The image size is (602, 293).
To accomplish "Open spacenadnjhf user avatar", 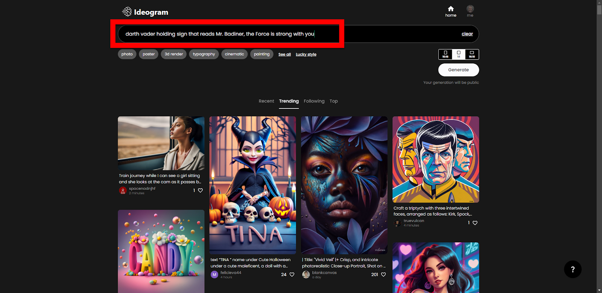I will [x=123, y=191].
